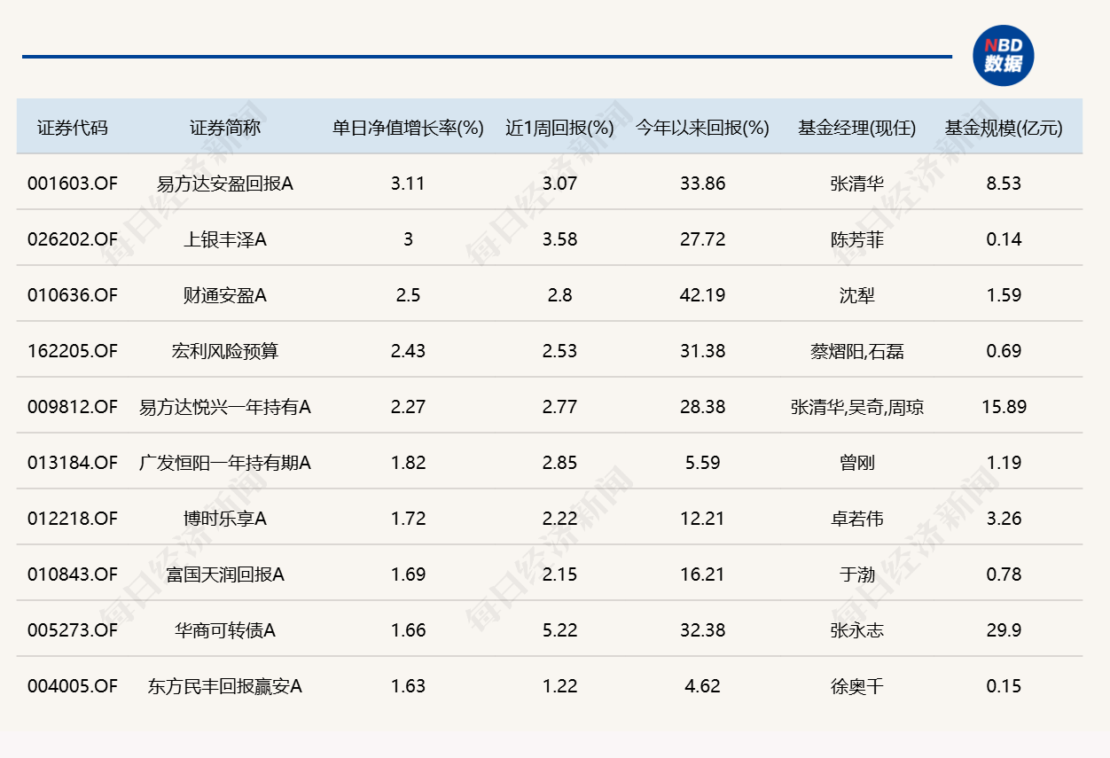Select the 基金经理(现任) column header

857,128
